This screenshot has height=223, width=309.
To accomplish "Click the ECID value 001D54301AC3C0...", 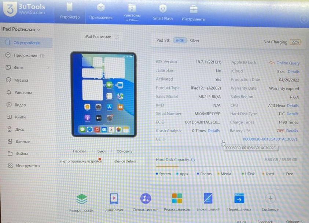I will [202, 122].
